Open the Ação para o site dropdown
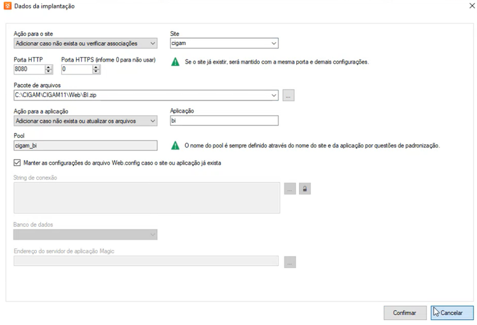The height and width of the screenshot is (325, 477). click(85, 43)
